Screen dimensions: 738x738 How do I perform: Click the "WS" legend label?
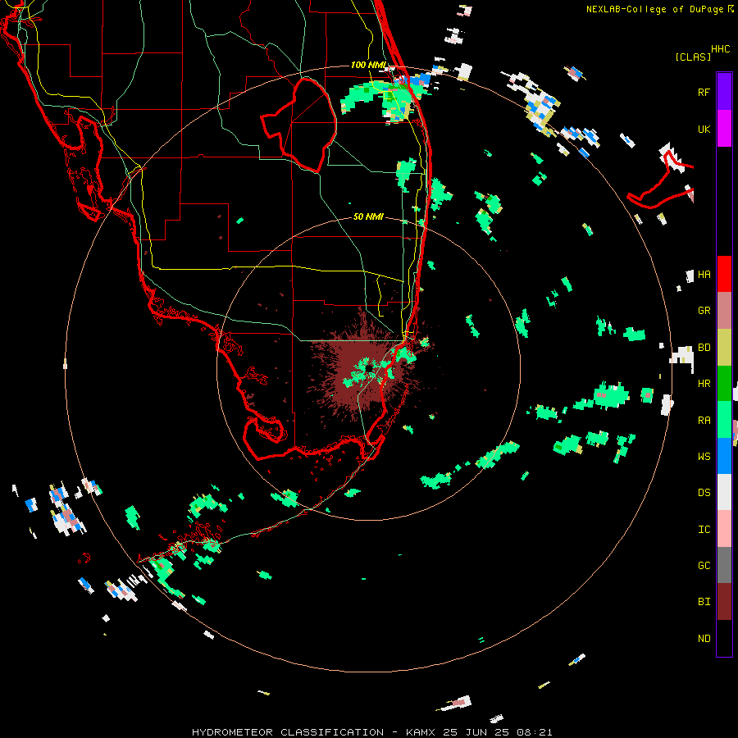pos(704,457)
